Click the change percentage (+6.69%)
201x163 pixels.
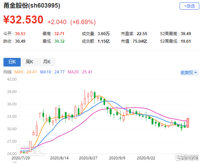[x=83, y=22]
